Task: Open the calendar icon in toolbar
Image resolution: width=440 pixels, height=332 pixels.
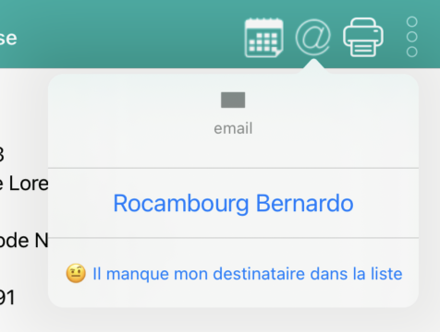Action: pos(263,38)
